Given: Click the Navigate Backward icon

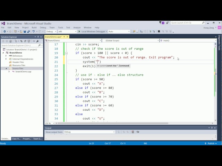Looking at the screenshot, I should coord(5,31).
